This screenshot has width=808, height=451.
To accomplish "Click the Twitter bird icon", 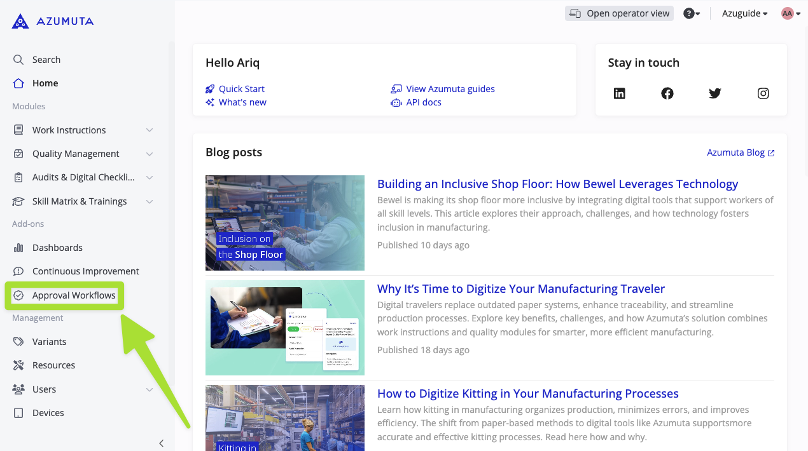I will point(714,93).
